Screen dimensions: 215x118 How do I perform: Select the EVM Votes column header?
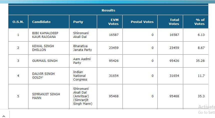pos(113,22)
